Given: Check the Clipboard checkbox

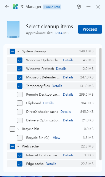Looking at the screenshot, I should [x=20, y=103].
